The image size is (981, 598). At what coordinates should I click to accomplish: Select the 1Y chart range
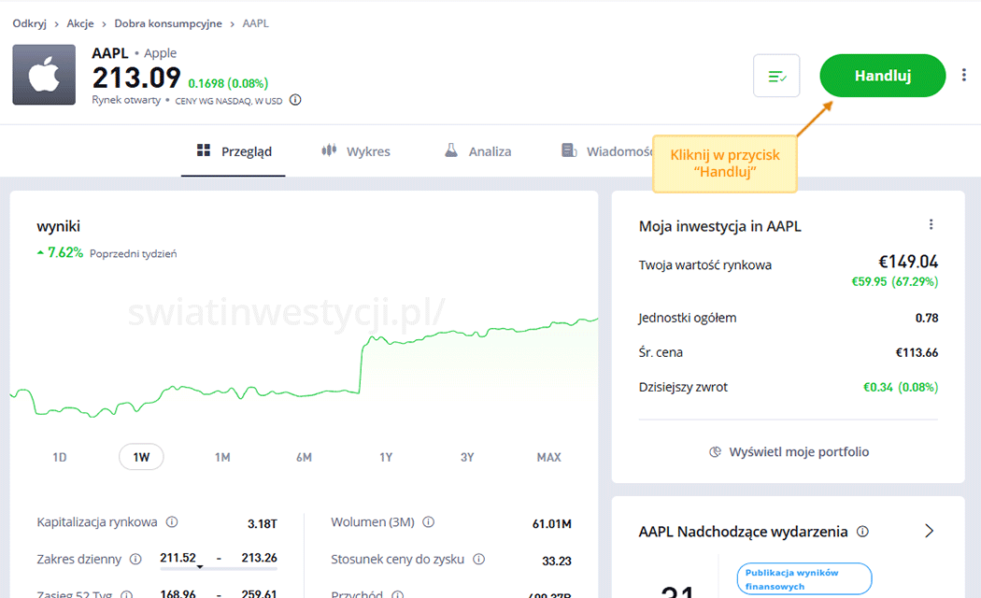click(x=386, y=457)
